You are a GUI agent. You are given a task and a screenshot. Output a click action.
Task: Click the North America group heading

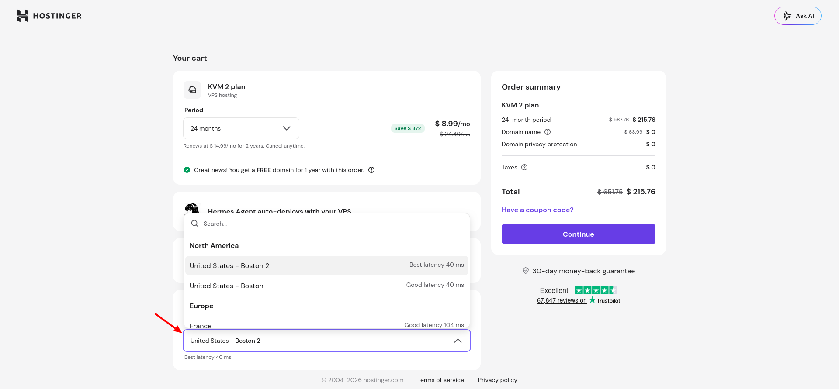(214, 246)
